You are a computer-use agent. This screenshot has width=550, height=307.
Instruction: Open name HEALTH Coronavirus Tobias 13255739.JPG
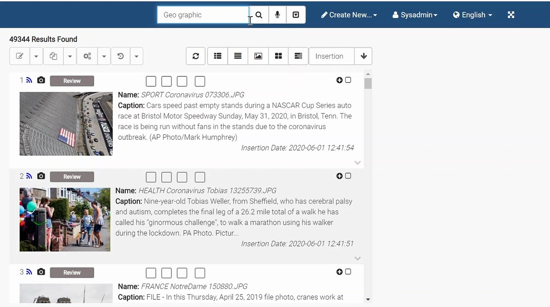click(207, 191)
